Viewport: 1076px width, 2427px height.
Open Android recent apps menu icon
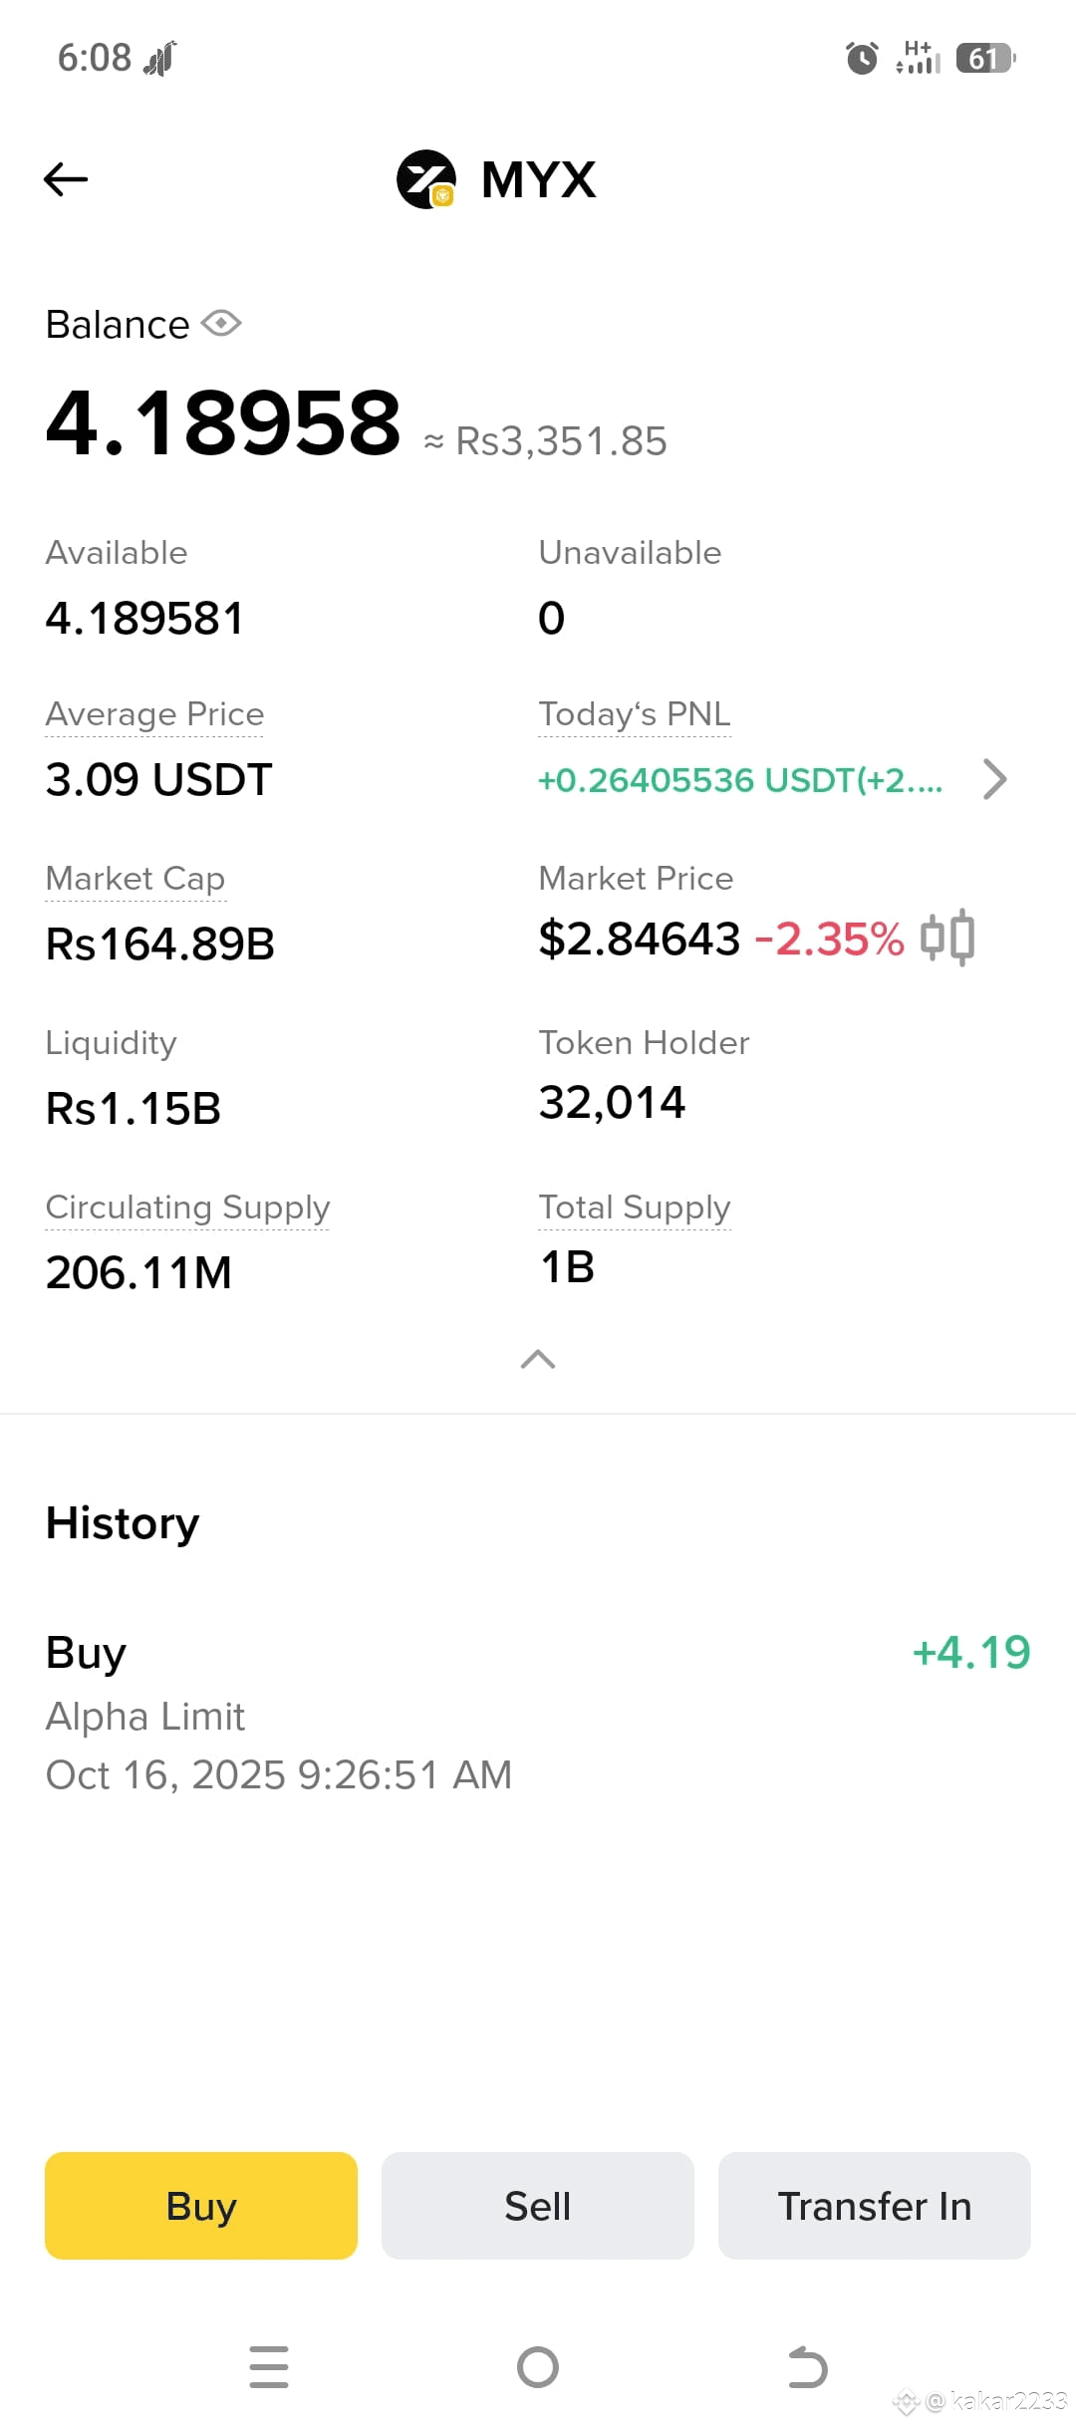pyautogui.click(x=269, y=2367)
